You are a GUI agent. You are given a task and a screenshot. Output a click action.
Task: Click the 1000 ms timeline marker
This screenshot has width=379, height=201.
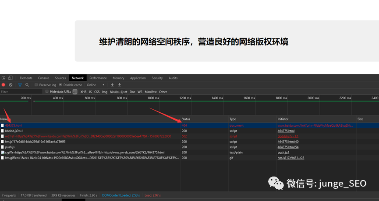point(153,98)
